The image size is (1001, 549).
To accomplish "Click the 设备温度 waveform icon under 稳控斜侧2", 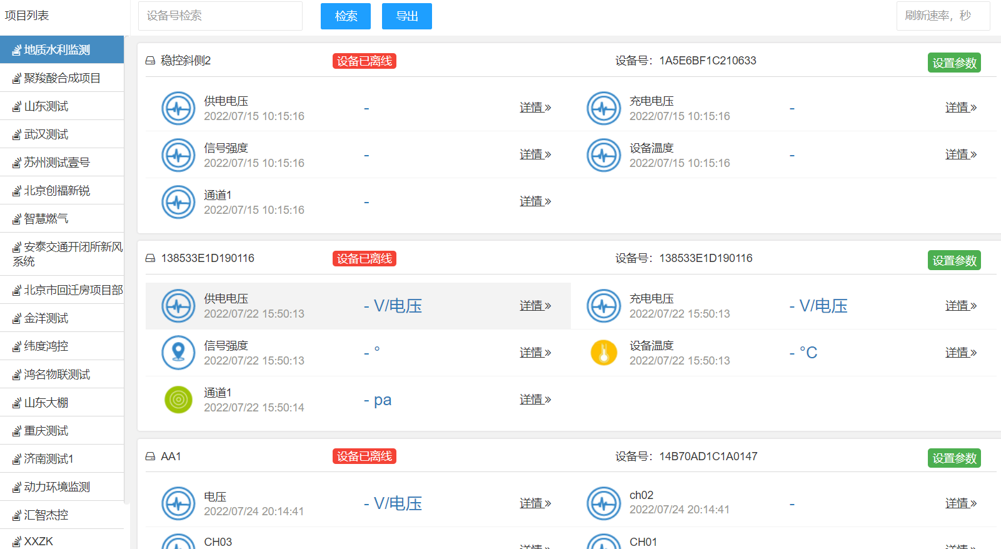I will tap(604, 155).
